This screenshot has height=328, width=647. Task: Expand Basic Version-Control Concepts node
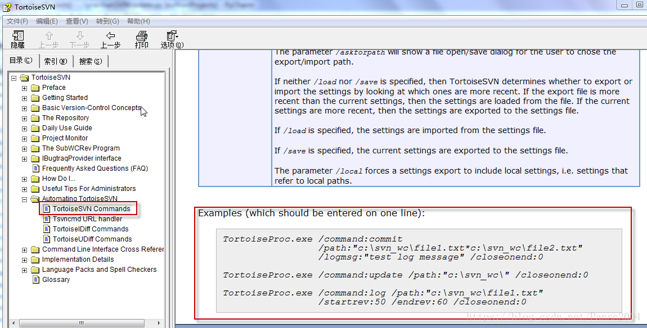(x=24, y=108)
